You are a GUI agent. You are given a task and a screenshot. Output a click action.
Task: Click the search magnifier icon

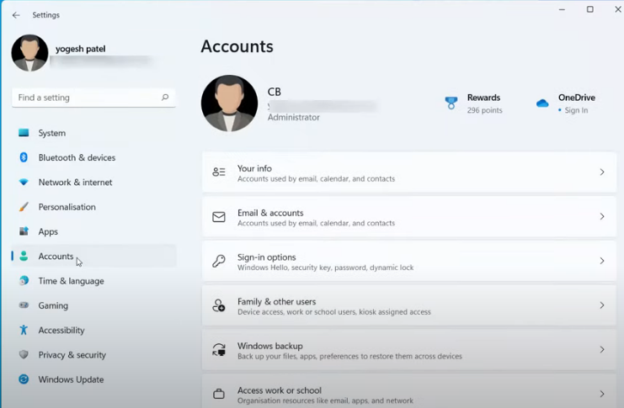point(165,98)
